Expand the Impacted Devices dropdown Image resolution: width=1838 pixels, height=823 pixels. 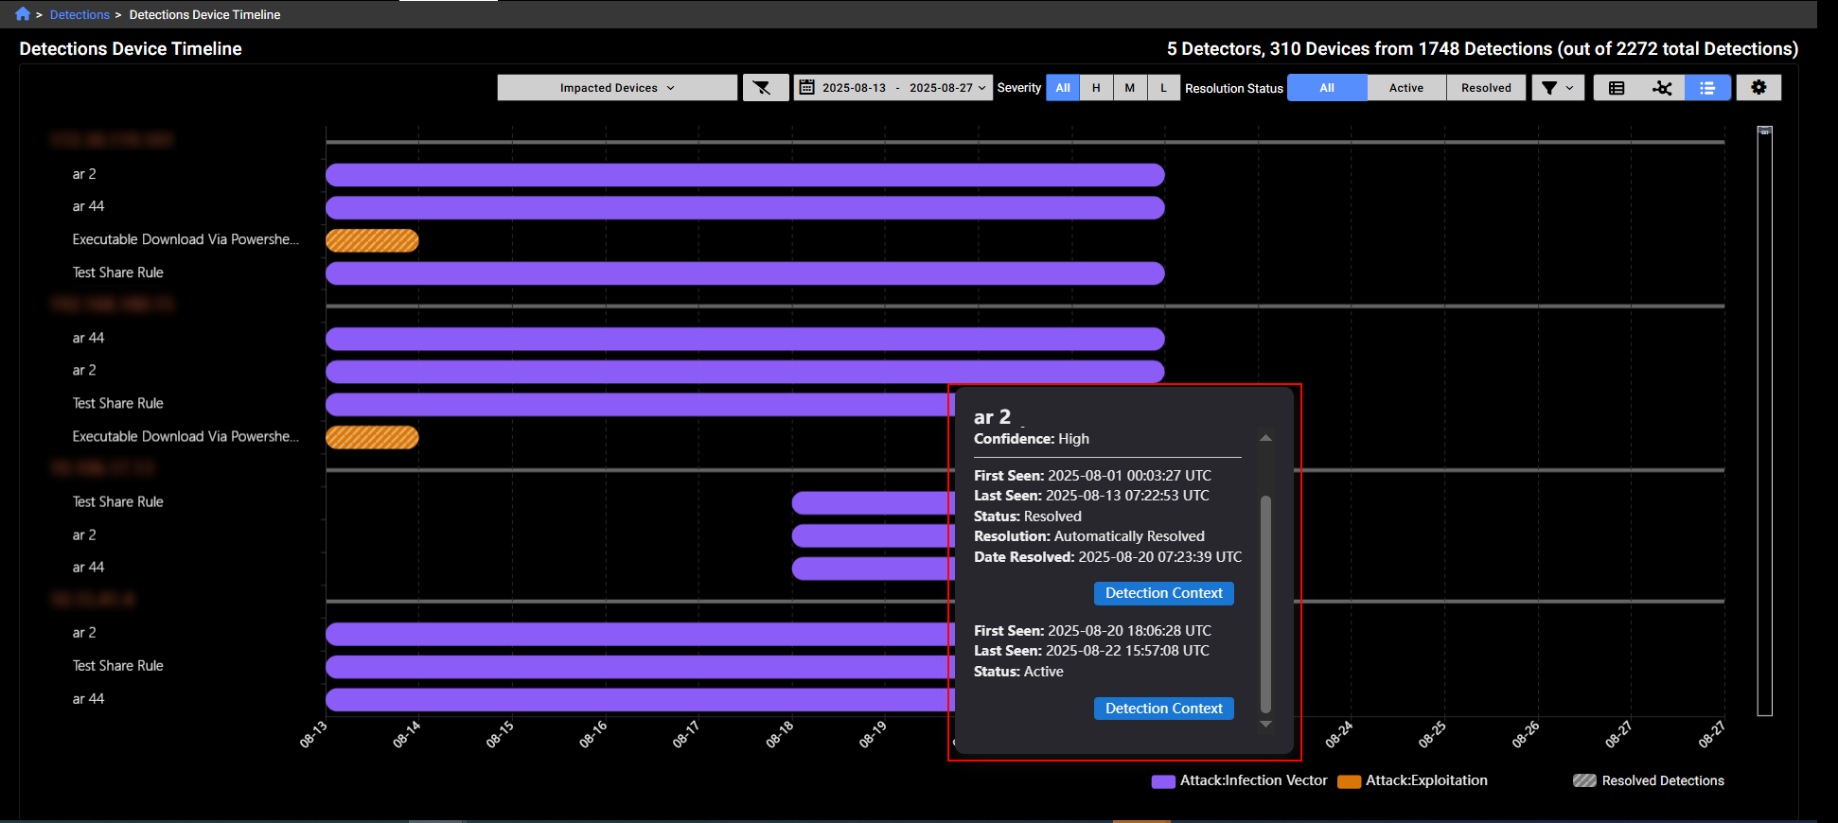click(x=617, y=88)
